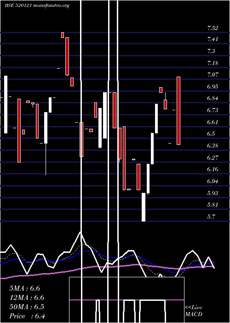Click the 7.18 price axis label
Image resolution: width=230 pixels, height=323 pixels.
pos(213,63)
